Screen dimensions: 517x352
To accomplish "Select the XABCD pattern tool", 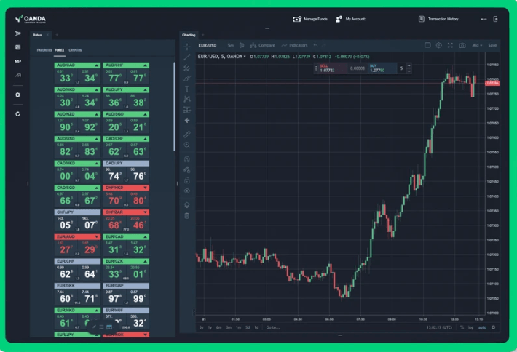I will tap(187, 99).
